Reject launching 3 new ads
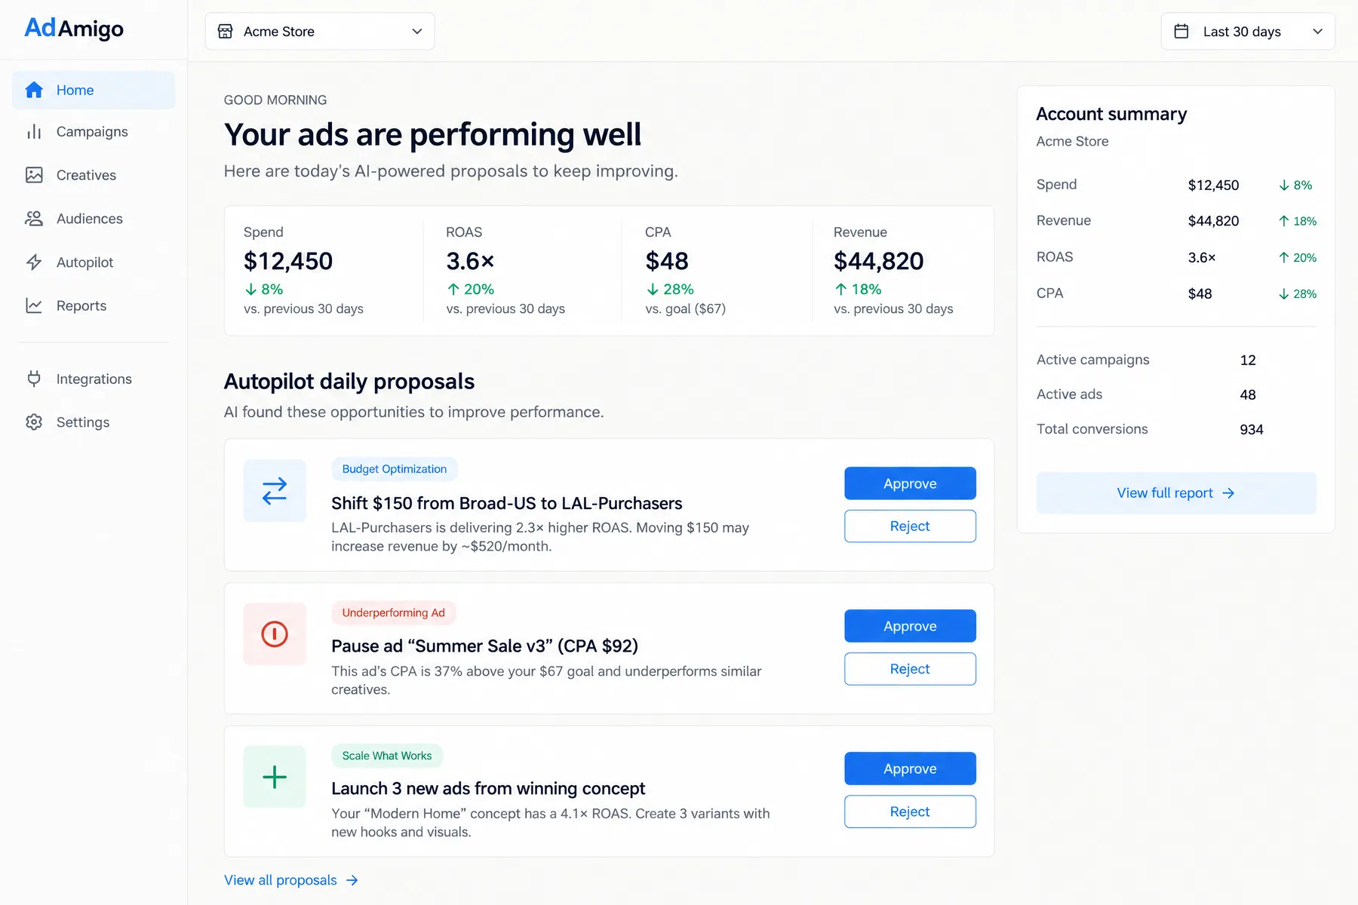Image resolution: width=1358 pixels, height=905 pixels. pos(910,811)
